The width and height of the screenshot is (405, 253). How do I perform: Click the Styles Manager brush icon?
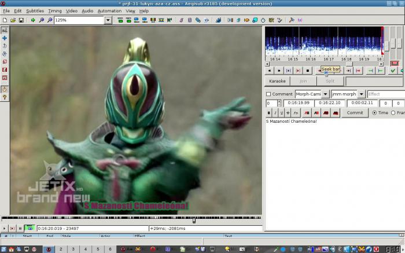tap(181, 20)
